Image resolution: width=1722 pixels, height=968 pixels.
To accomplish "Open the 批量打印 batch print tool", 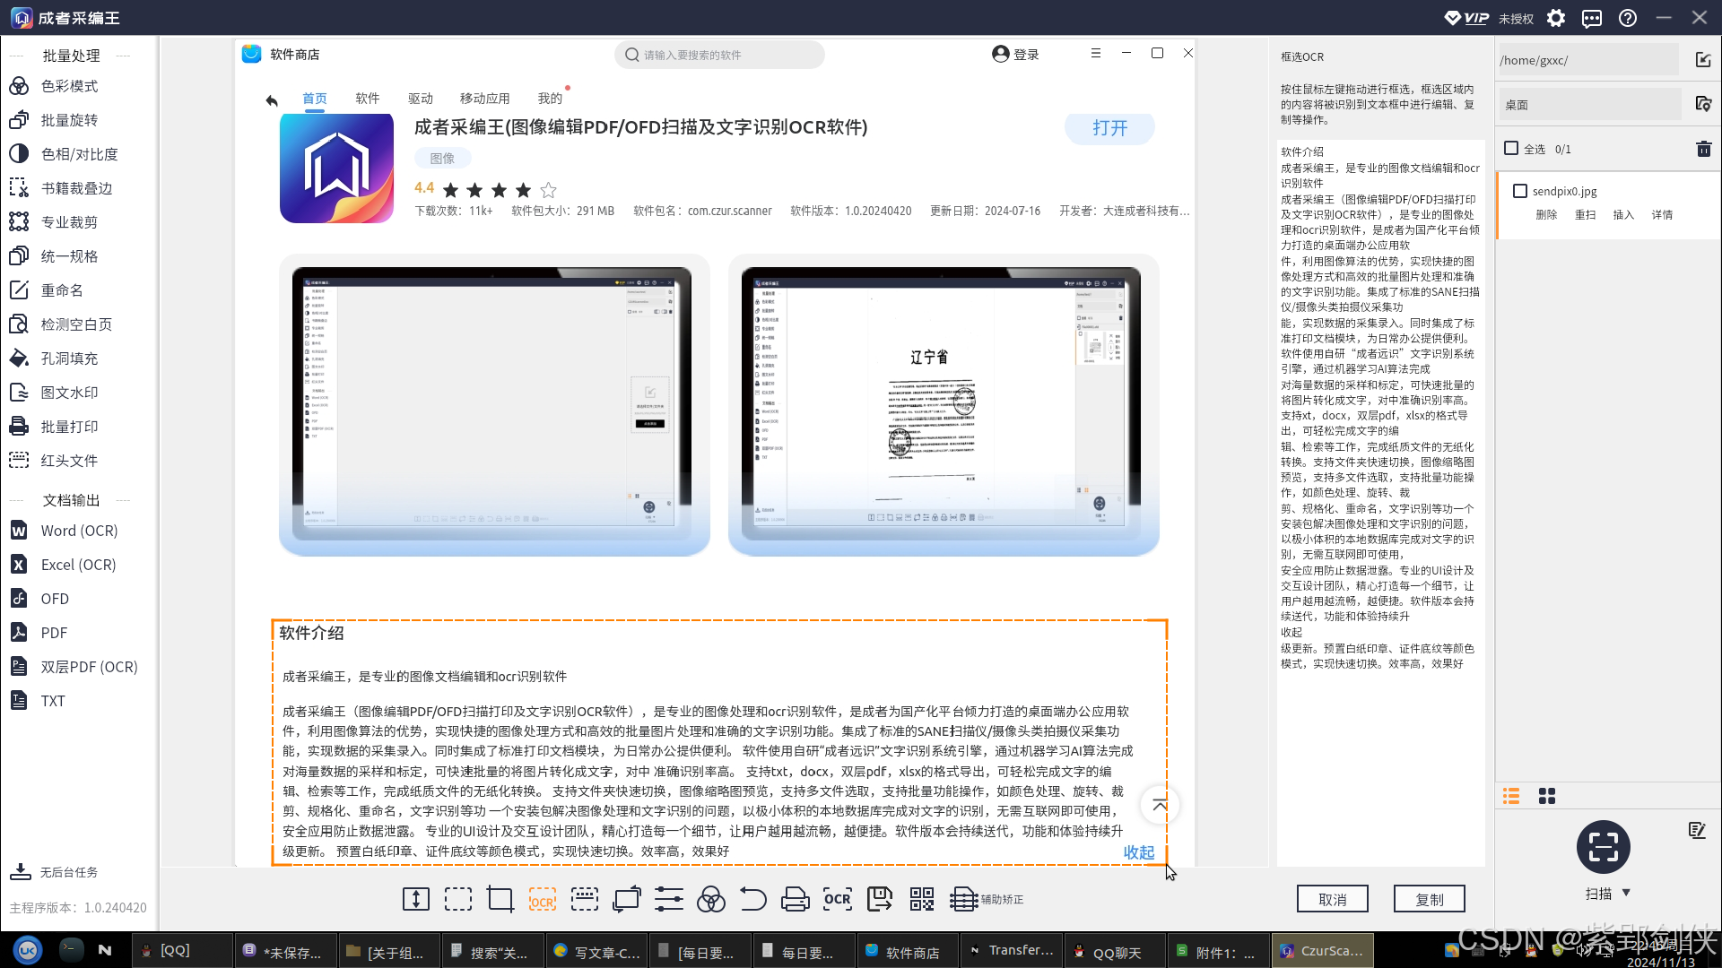I will coord(54,427).
